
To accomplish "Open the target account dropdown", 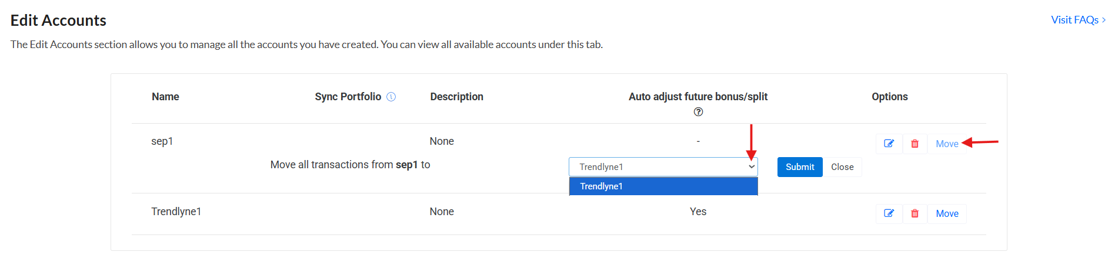I will point(663,167).
